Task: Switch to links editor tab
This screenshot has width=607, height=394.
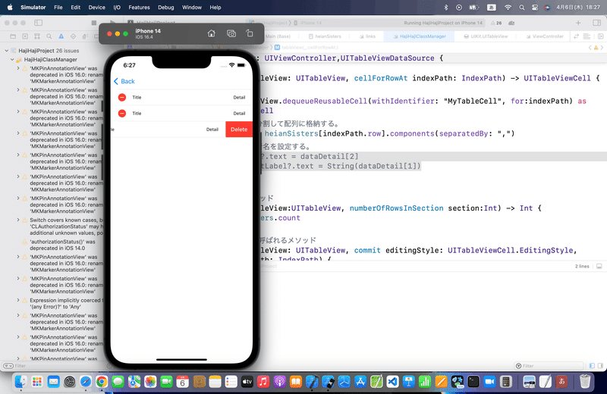Action: point(367,36)
